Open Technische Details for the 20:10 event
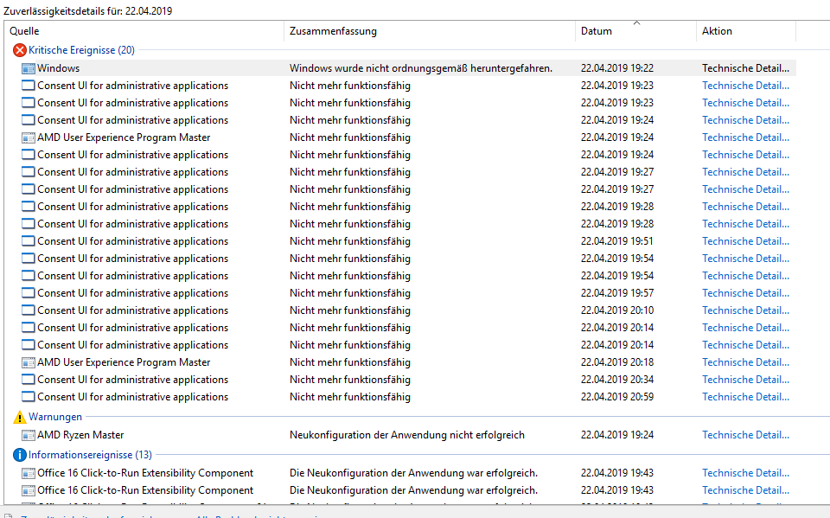Screen dimensions: 830x518 pos(745,310)
